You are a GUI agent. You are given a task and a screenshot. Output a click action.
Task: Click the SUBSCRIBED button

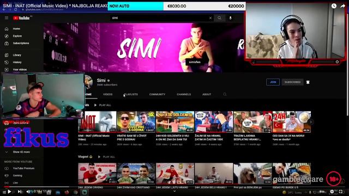[x=292, y=82]
